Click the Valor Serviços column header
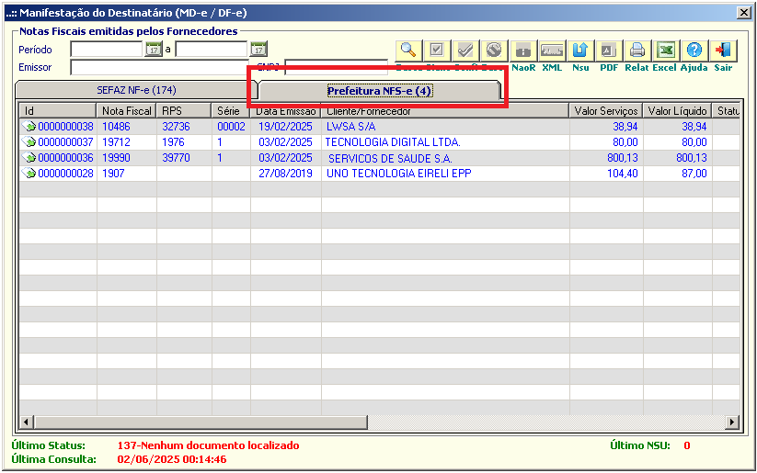Viewport: 757px width, 473px height. (x=606, y=110)
